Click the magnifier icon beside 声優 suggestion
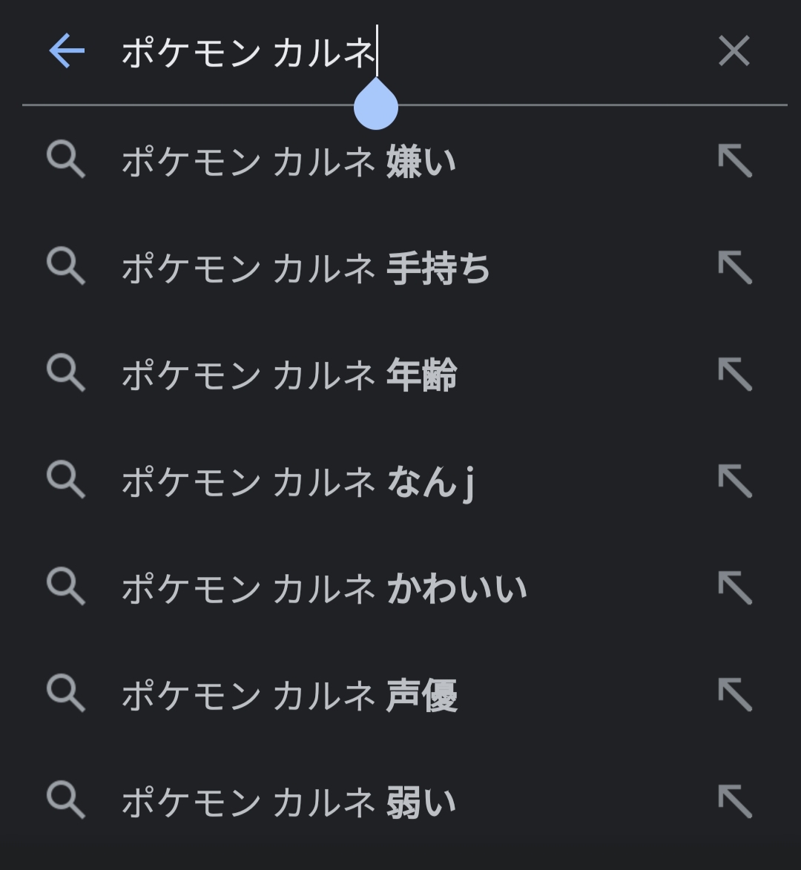This screenshot has width=801, height=870. 66,695
